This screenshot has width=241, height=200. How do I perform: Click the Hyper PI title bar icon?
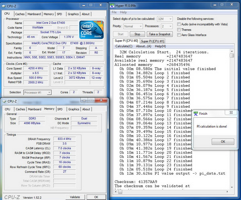(x=112, y=6)
